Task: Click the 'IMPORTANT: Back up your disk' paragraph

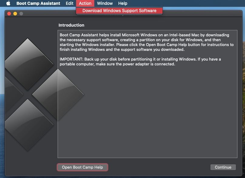Action: (140, 62)
